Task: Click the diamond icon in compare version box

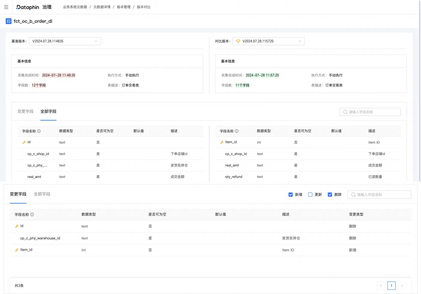Action: click(x=238, y=41)
